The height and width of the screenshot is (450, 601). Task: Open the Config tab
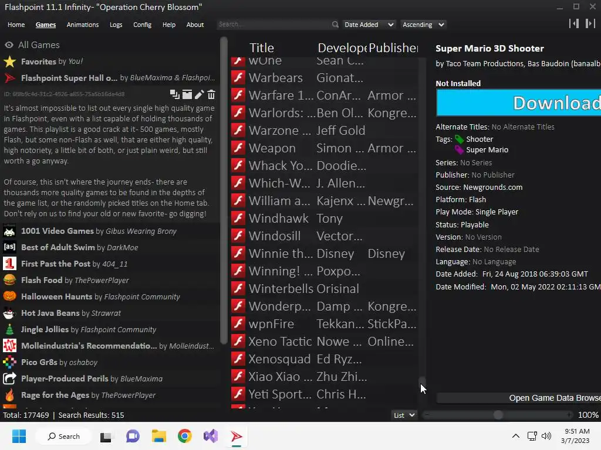[x=142, y=25]
